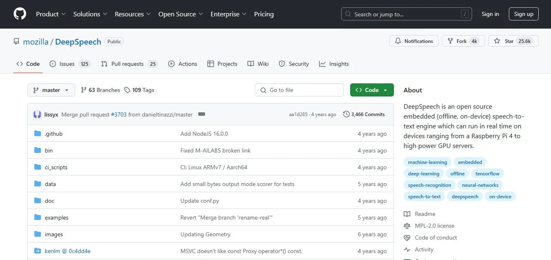Click the Readme book icon
551x260 pixels.
point(407,214)
